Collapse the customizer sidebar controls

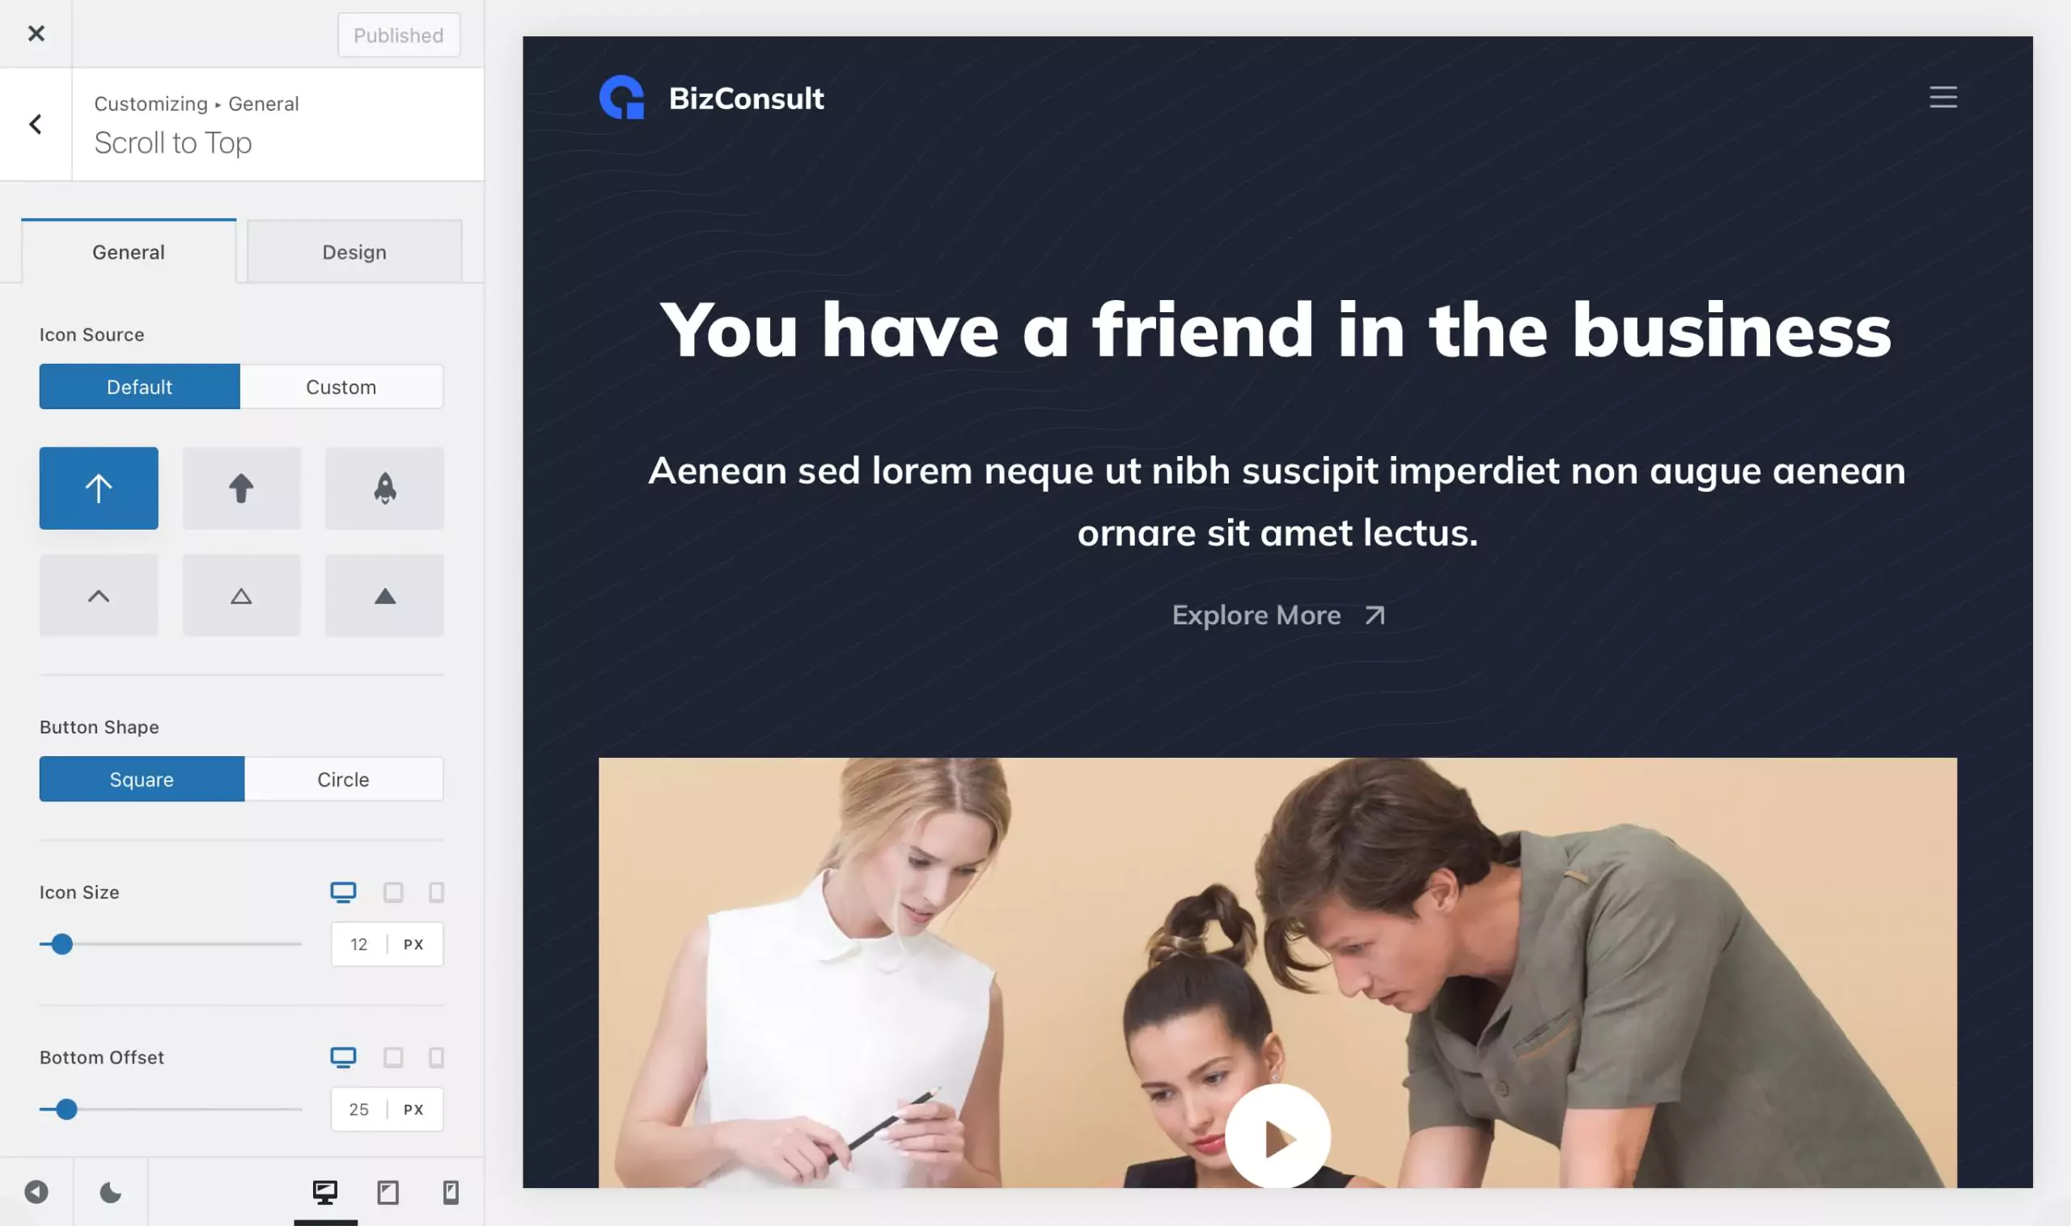point(36,1192)
